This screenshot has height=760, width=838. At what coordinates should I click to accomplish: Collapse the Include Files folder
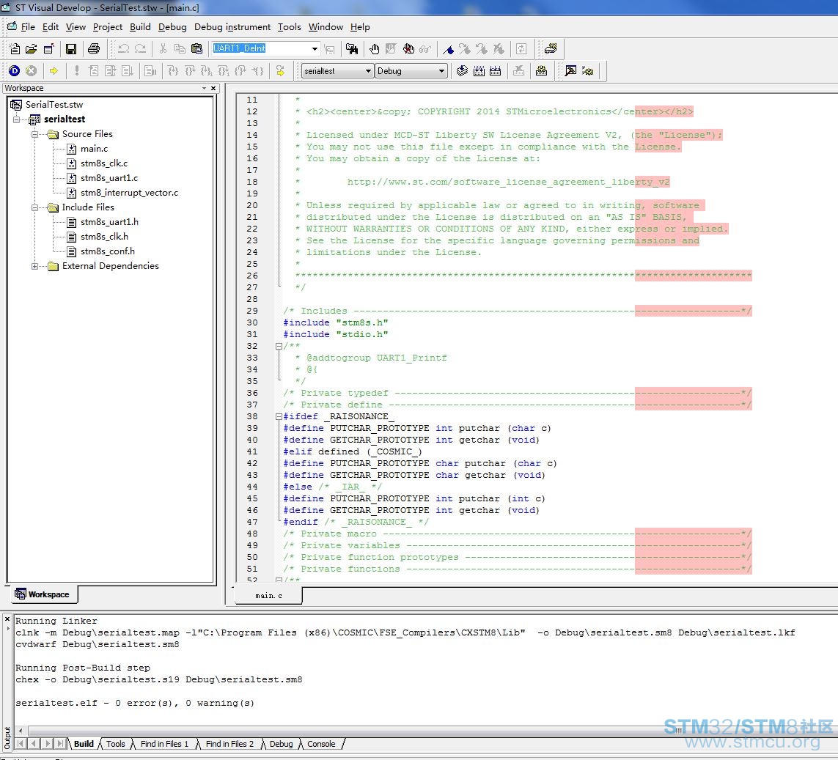point(34,207)
